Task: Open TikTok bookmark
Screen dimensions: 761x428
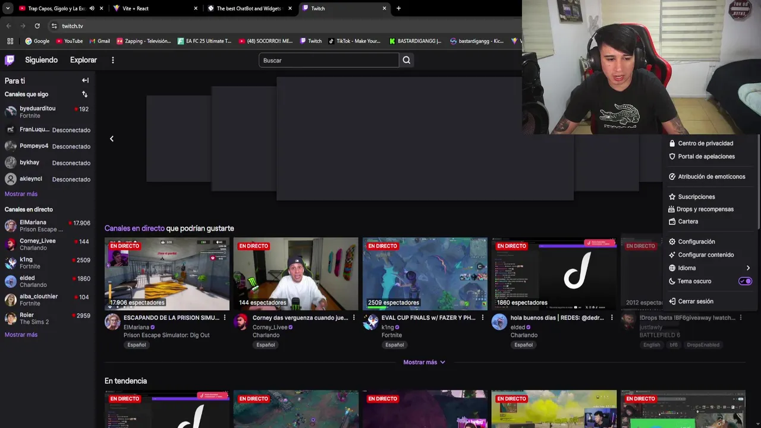Action: [354, 41]
